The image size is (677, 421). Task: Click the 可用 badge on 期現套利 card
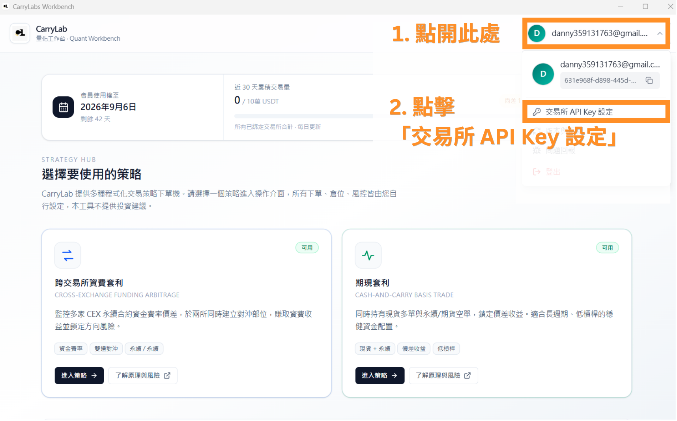608,248
